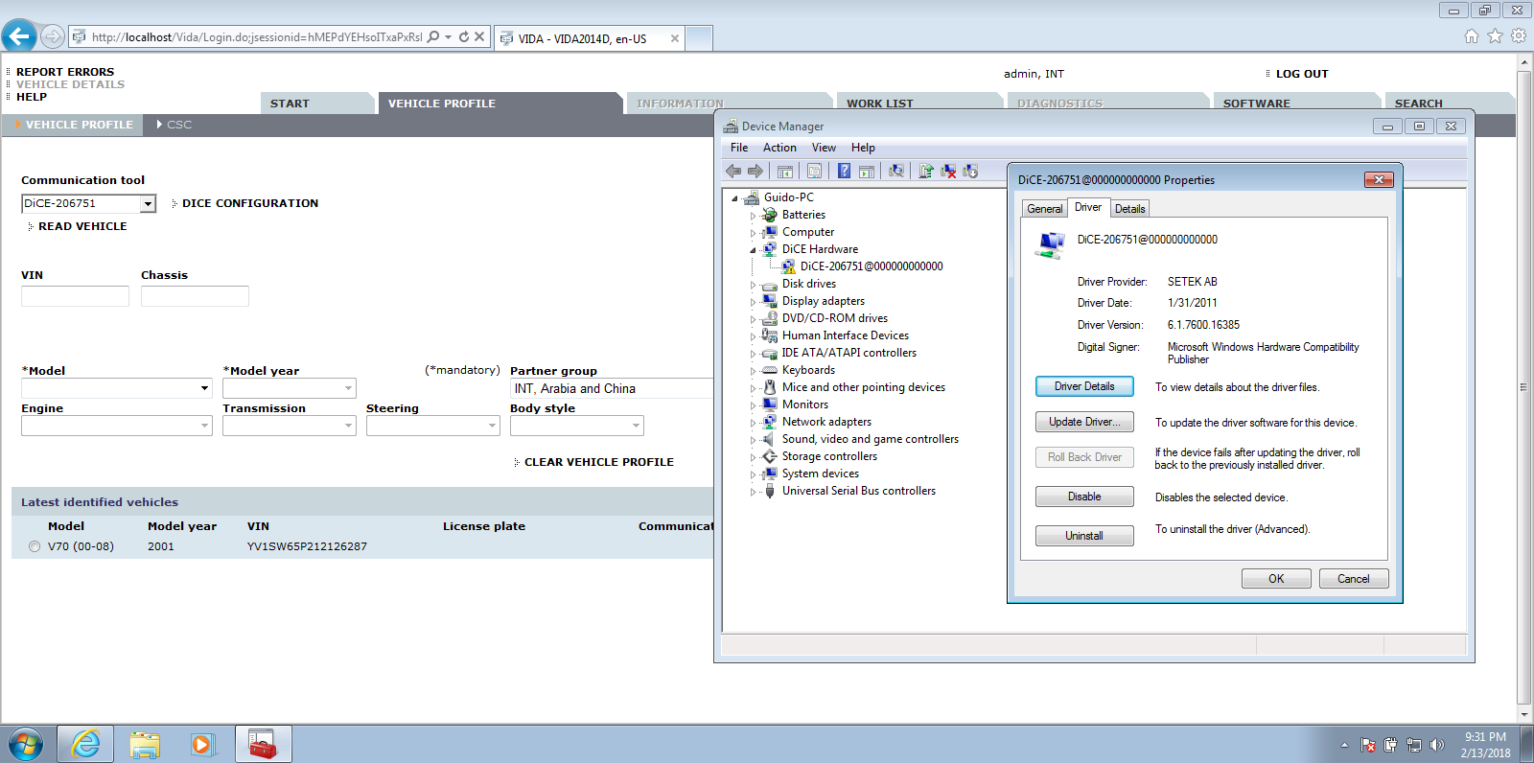Open Communication tool DiCE-206751 dropdown
The height and width of the screenshot is (763, 1534).
(148, 203)
